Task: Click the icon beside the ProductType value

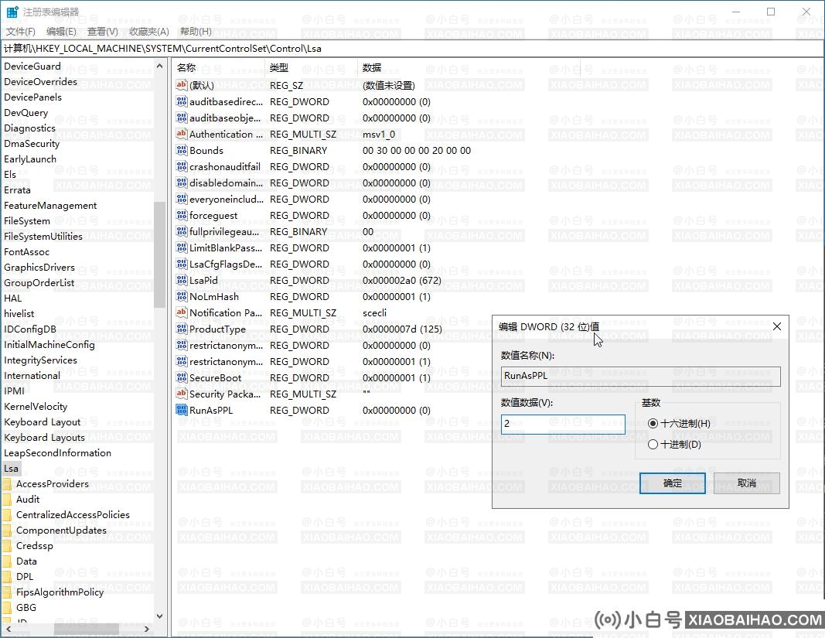Action: pos(182,329)
